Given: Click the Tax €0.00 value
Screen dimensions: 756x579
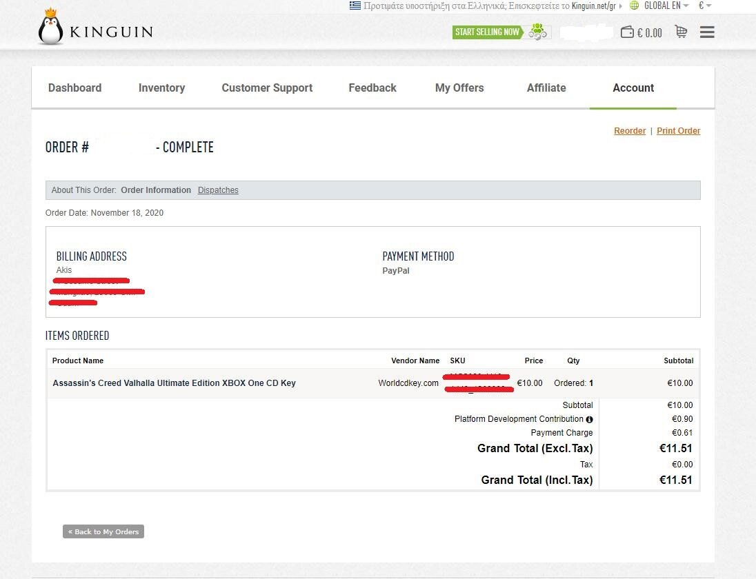Looking at the screenshot, I should coord(682,465).
